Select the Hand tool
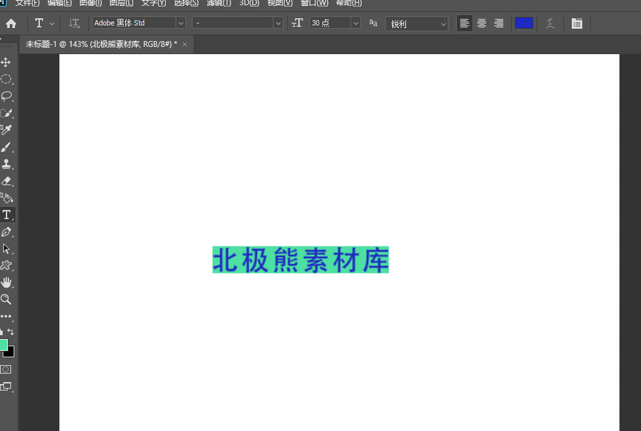Image resolution: width=641 pixels, height=431 pixels. click(x=6, y=282)
